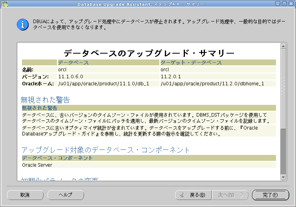Click the target database name orcl
Viewport: 296px width, 207px height.
(x=164, y=70)
